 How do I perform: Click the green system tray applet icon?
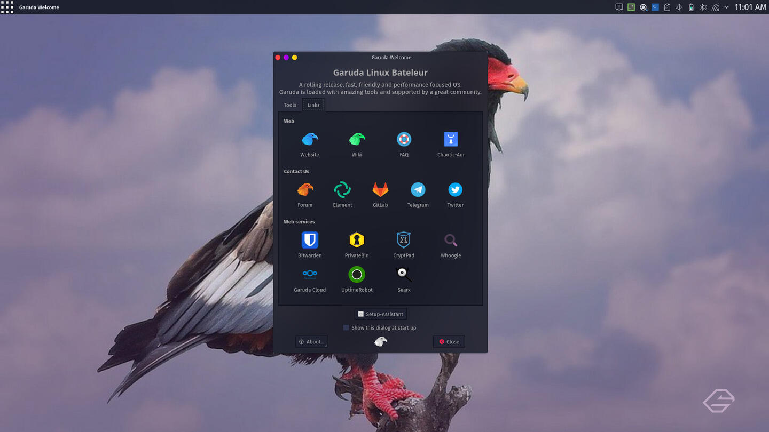click(x=631, y=7)
